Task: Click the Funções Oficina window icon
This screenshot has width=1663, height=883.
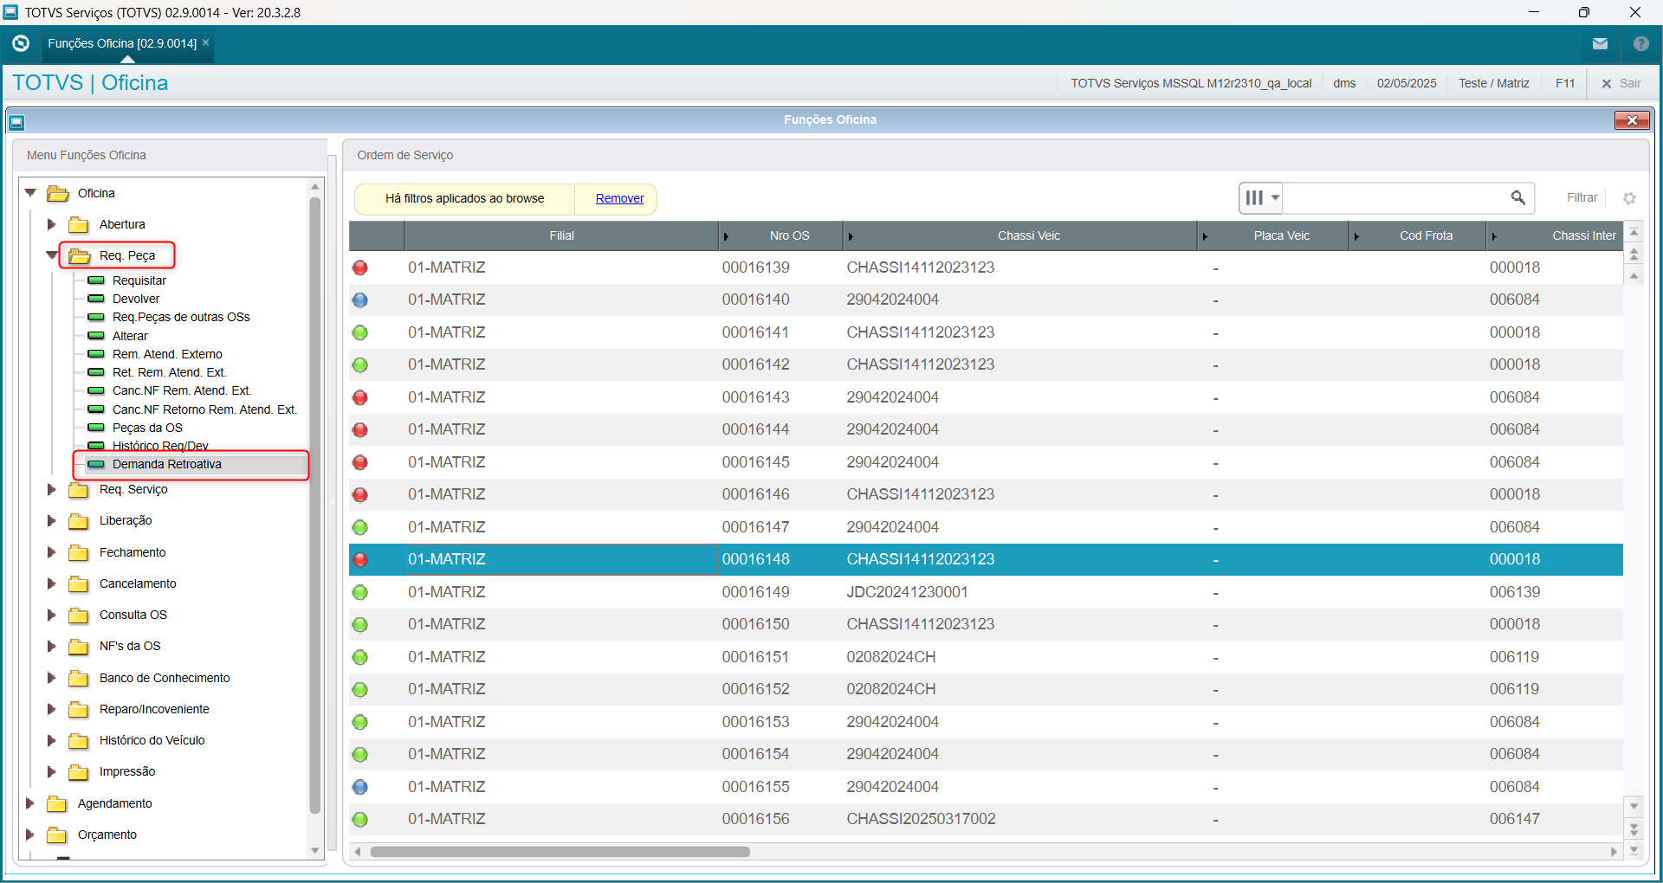Action: pos(16,122)
